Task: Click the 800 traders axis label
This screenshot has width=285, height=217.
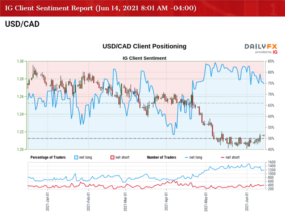Action: [x=271, y=178]
